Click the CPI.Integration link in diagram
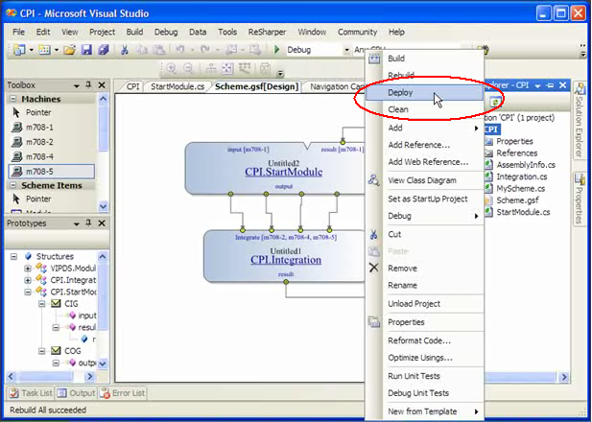Image resolution: width=592 pixels, height=422 pixels. 286,260
